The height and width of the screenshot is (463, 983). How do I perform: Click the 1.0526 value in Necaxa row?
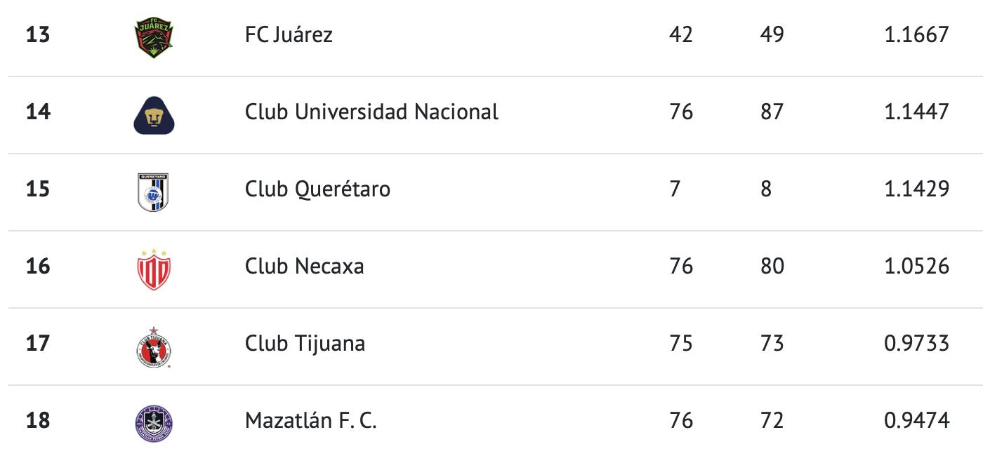(x=916, y=267)
